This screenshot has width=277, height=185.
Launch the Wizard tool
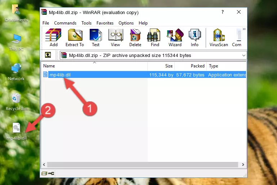pos(175,38)
